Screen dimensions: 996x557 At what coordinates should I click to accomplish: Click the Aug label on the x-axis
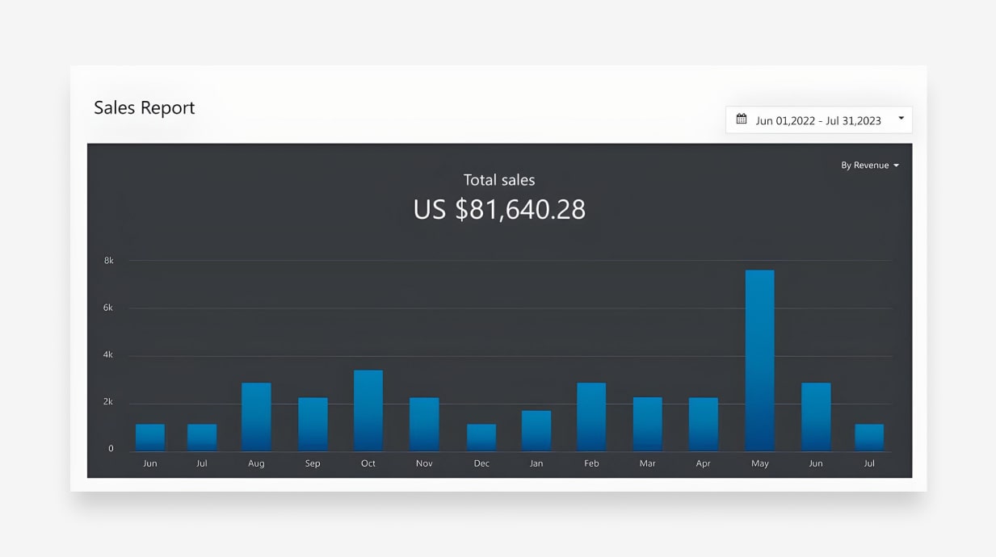256,463
